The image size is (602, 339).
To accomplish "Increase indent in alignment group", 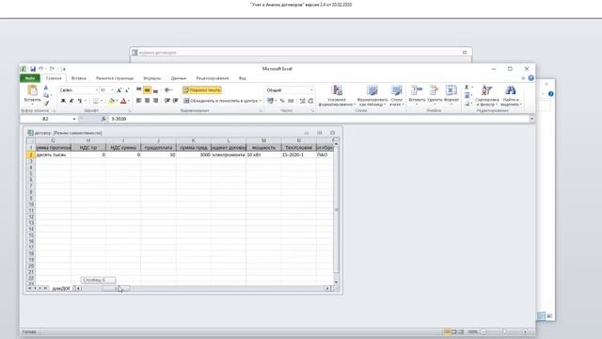I will click(x=176, y=101).
